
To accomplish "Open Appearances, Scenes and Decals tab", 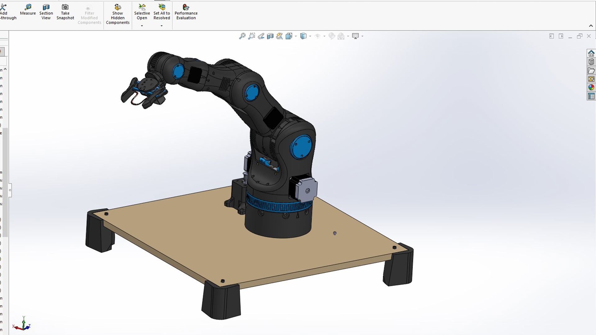I will point(591,87).
